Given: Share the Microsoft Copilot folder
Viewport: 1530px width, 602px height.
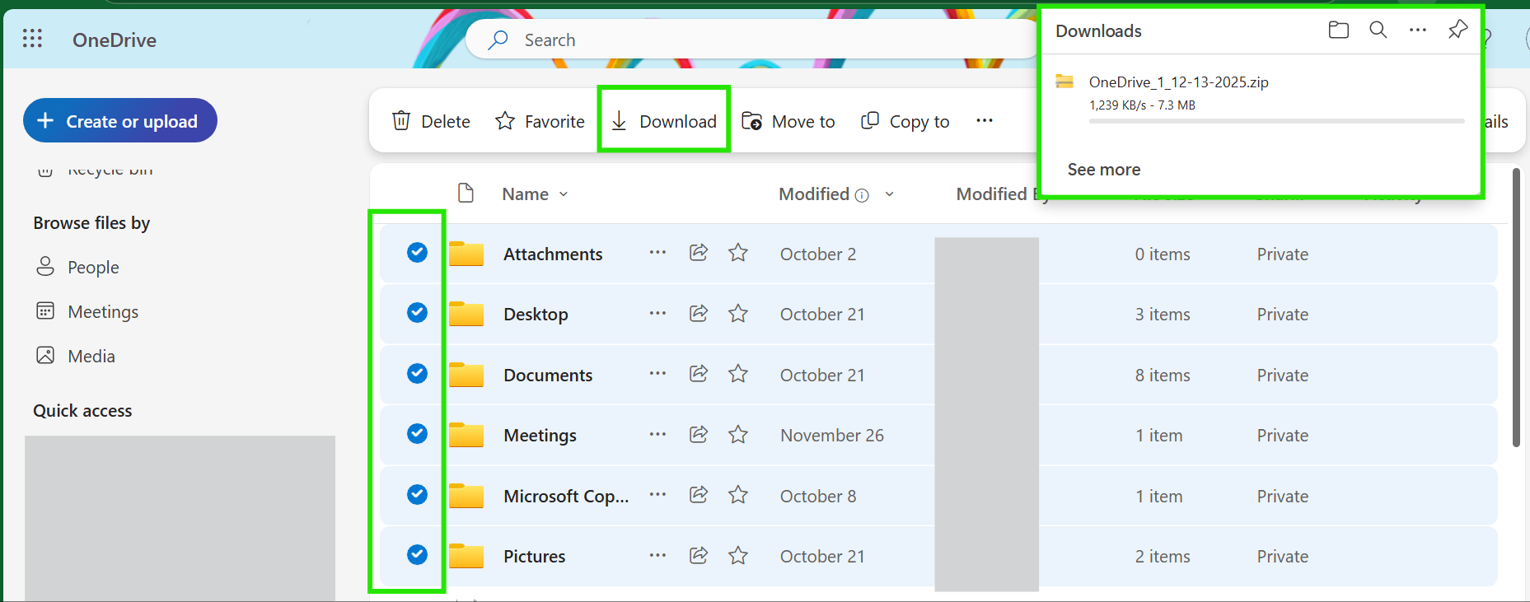Looking at the screenshot, I should pos(699,494).
